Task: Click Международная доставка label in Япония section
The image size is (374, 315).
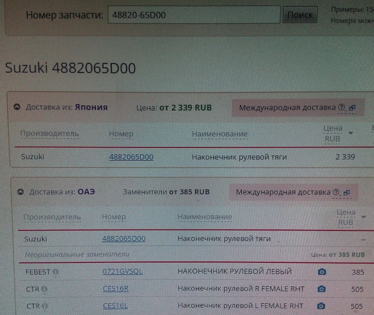Action: point(287,108)
